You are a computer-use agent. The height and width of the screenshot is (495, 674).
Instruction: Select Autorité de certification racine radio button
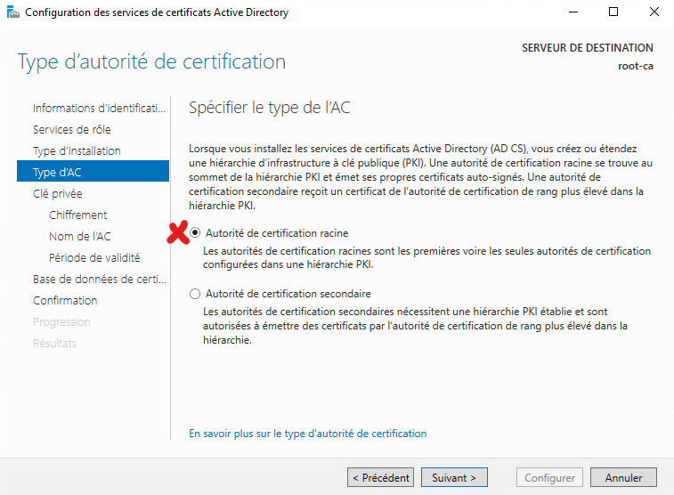[x=195, y=233]
